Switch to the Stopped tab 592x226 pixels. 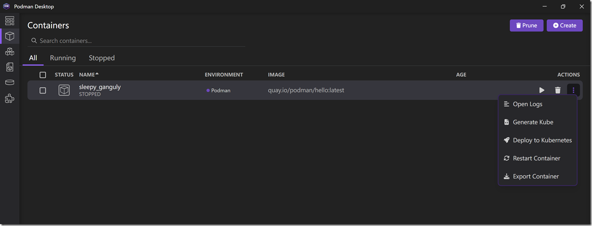click(102, 58)
